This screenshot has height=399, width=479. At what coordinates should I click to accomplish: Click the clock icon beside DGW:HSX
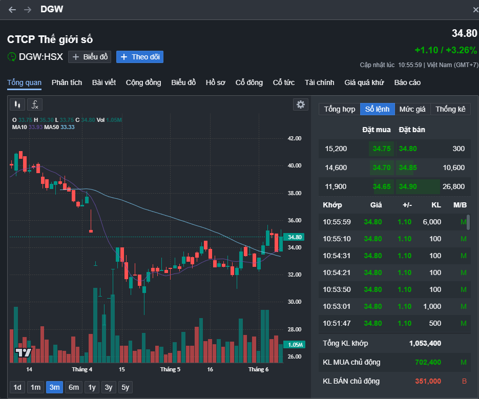12,57
